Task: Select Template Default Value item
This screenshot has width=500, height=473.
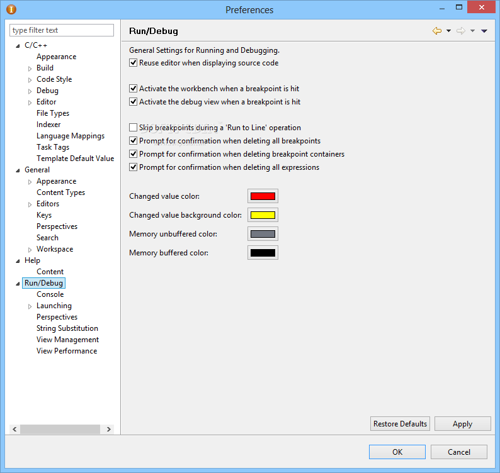Action: [76, 159]
